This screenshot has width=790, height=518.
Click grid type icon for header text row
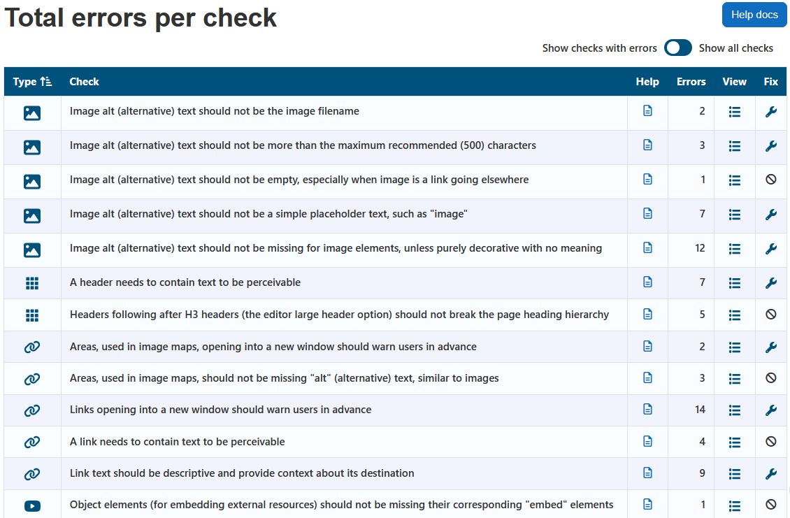[32, 283]
